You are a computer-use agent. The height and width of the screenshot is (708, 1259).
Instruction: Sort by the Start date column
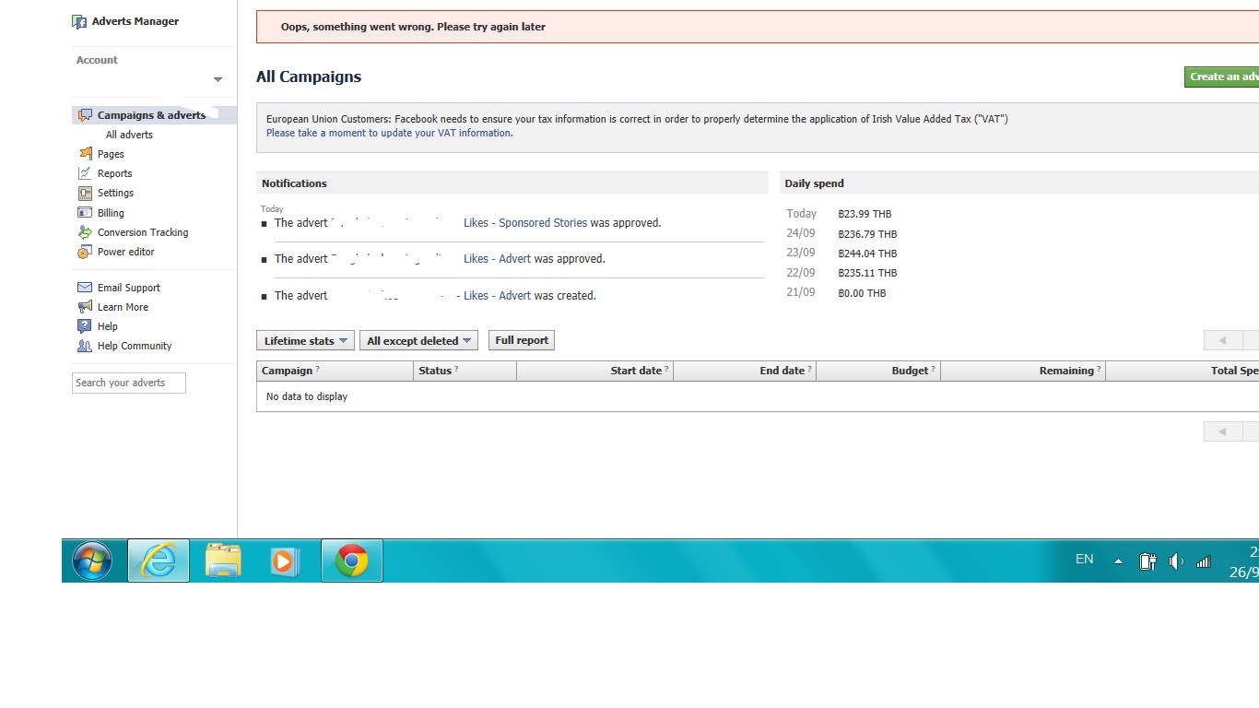point(595,371)
